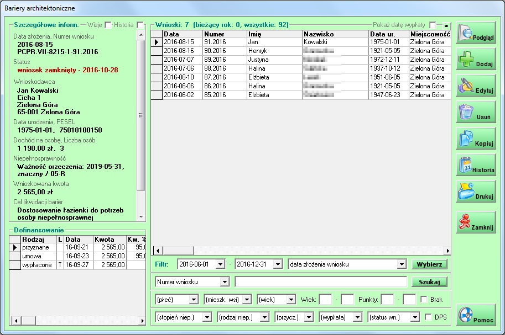Image resolution: width=505 pixels, height=335 pixels.
Task: Tick the Historia checkbox in details panel
Action: point(140,25)
